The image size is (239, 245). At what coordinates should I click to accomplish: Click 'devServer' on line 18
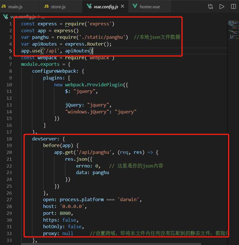[44, 139]
